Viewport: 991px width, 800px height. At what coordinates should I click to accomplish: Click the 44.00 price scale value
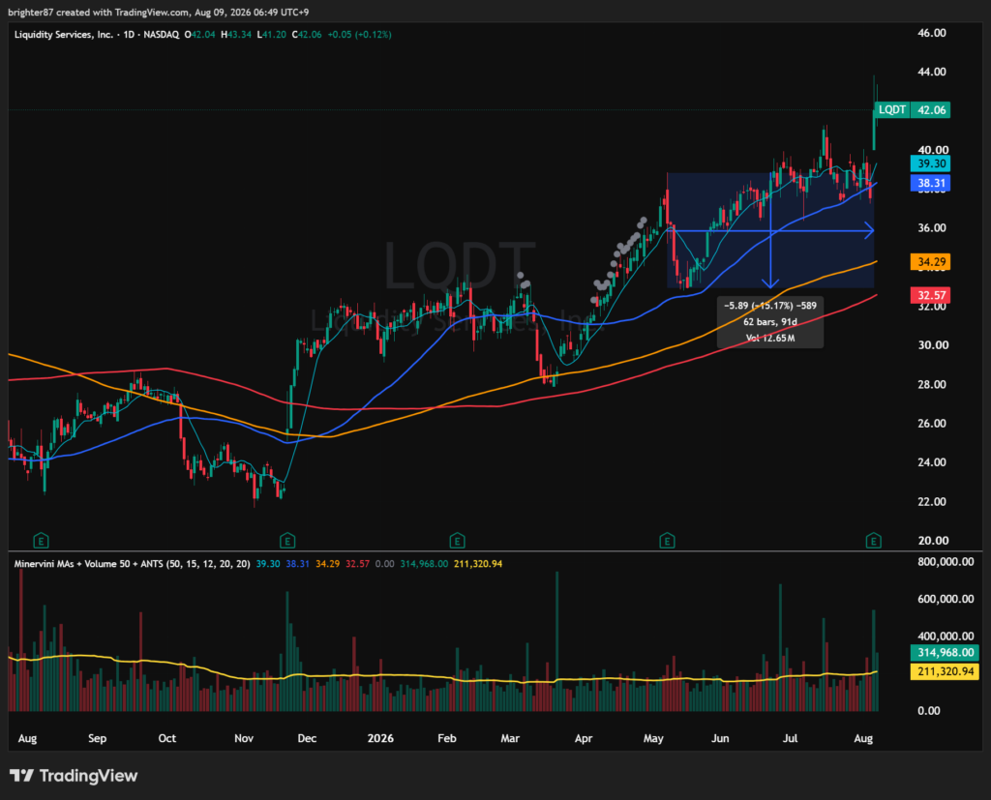932,72
